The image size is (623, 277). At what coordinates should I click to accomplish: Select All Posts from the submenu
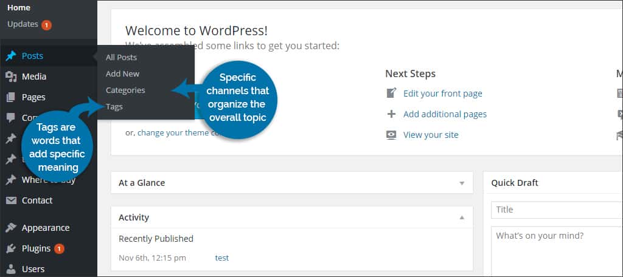(121, 58)
